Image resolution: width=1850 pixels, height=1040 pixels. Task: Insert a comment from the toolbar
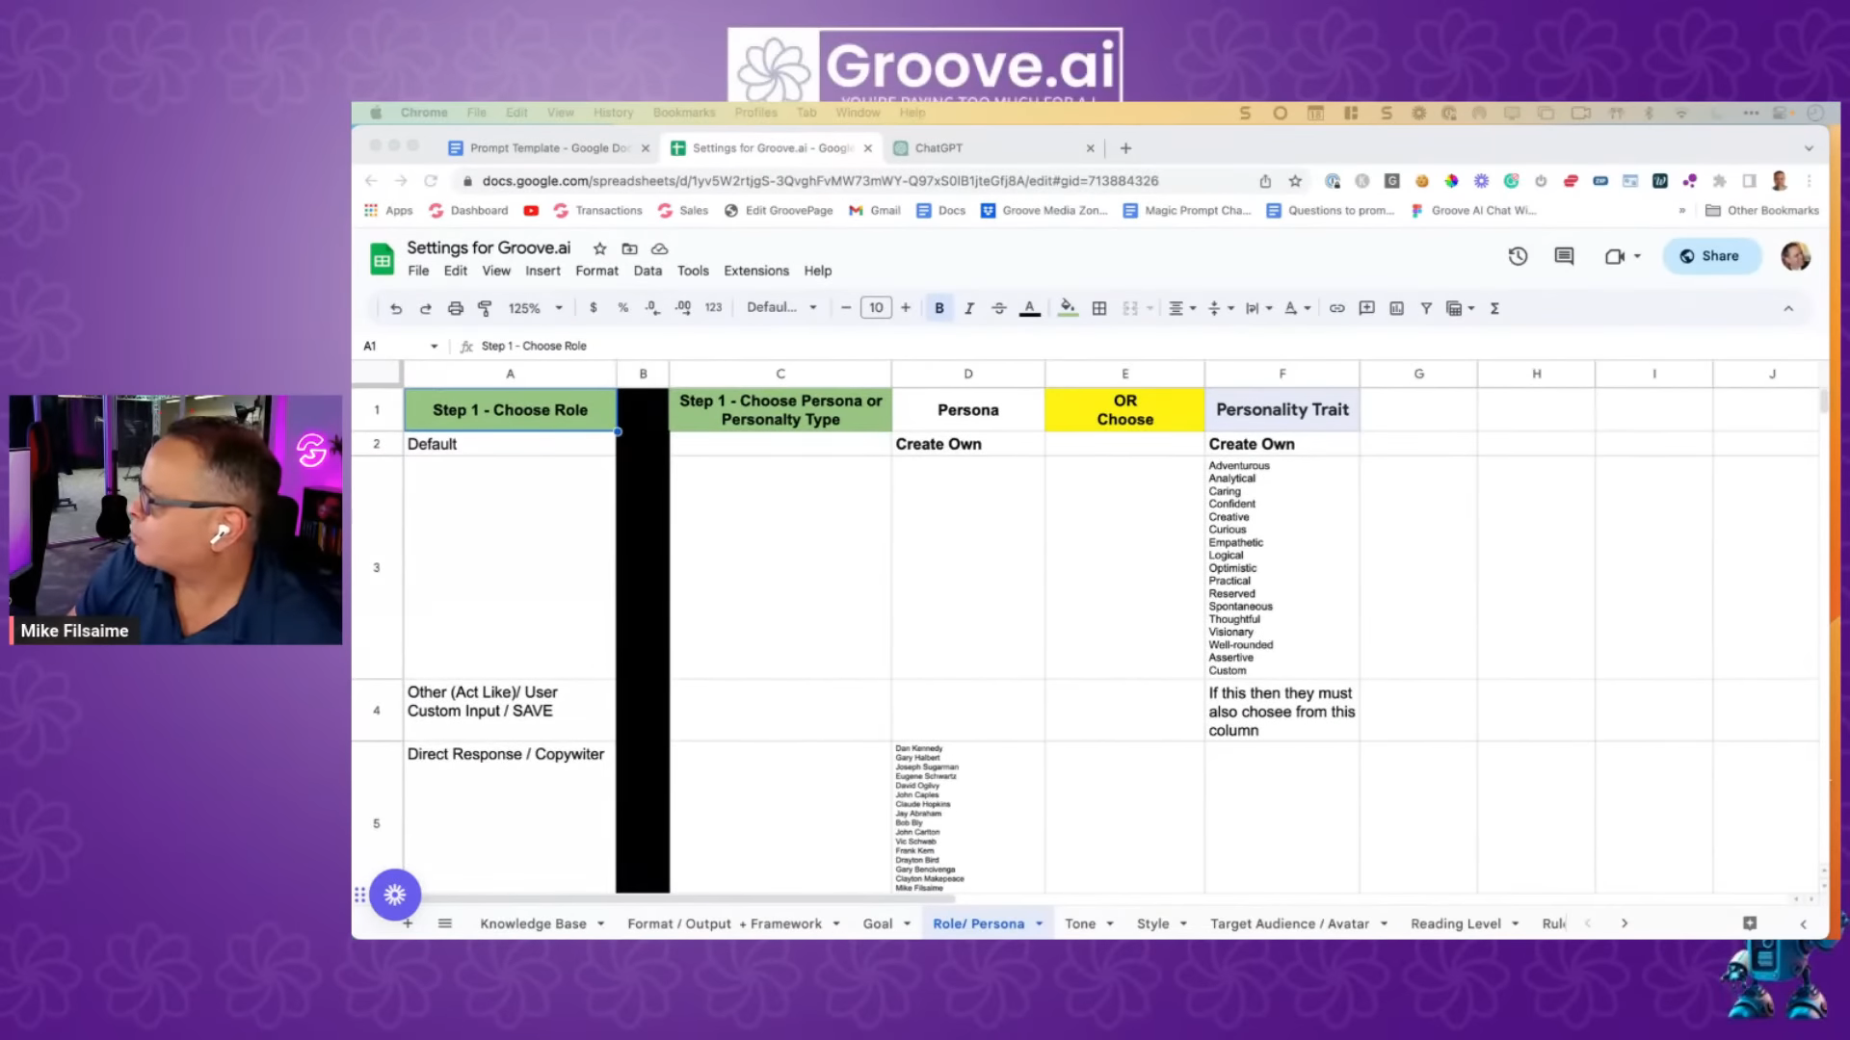[x=1366, y=308]
